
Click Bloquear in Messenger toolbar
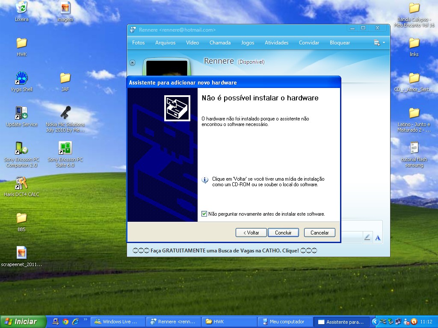click(340, 43)
